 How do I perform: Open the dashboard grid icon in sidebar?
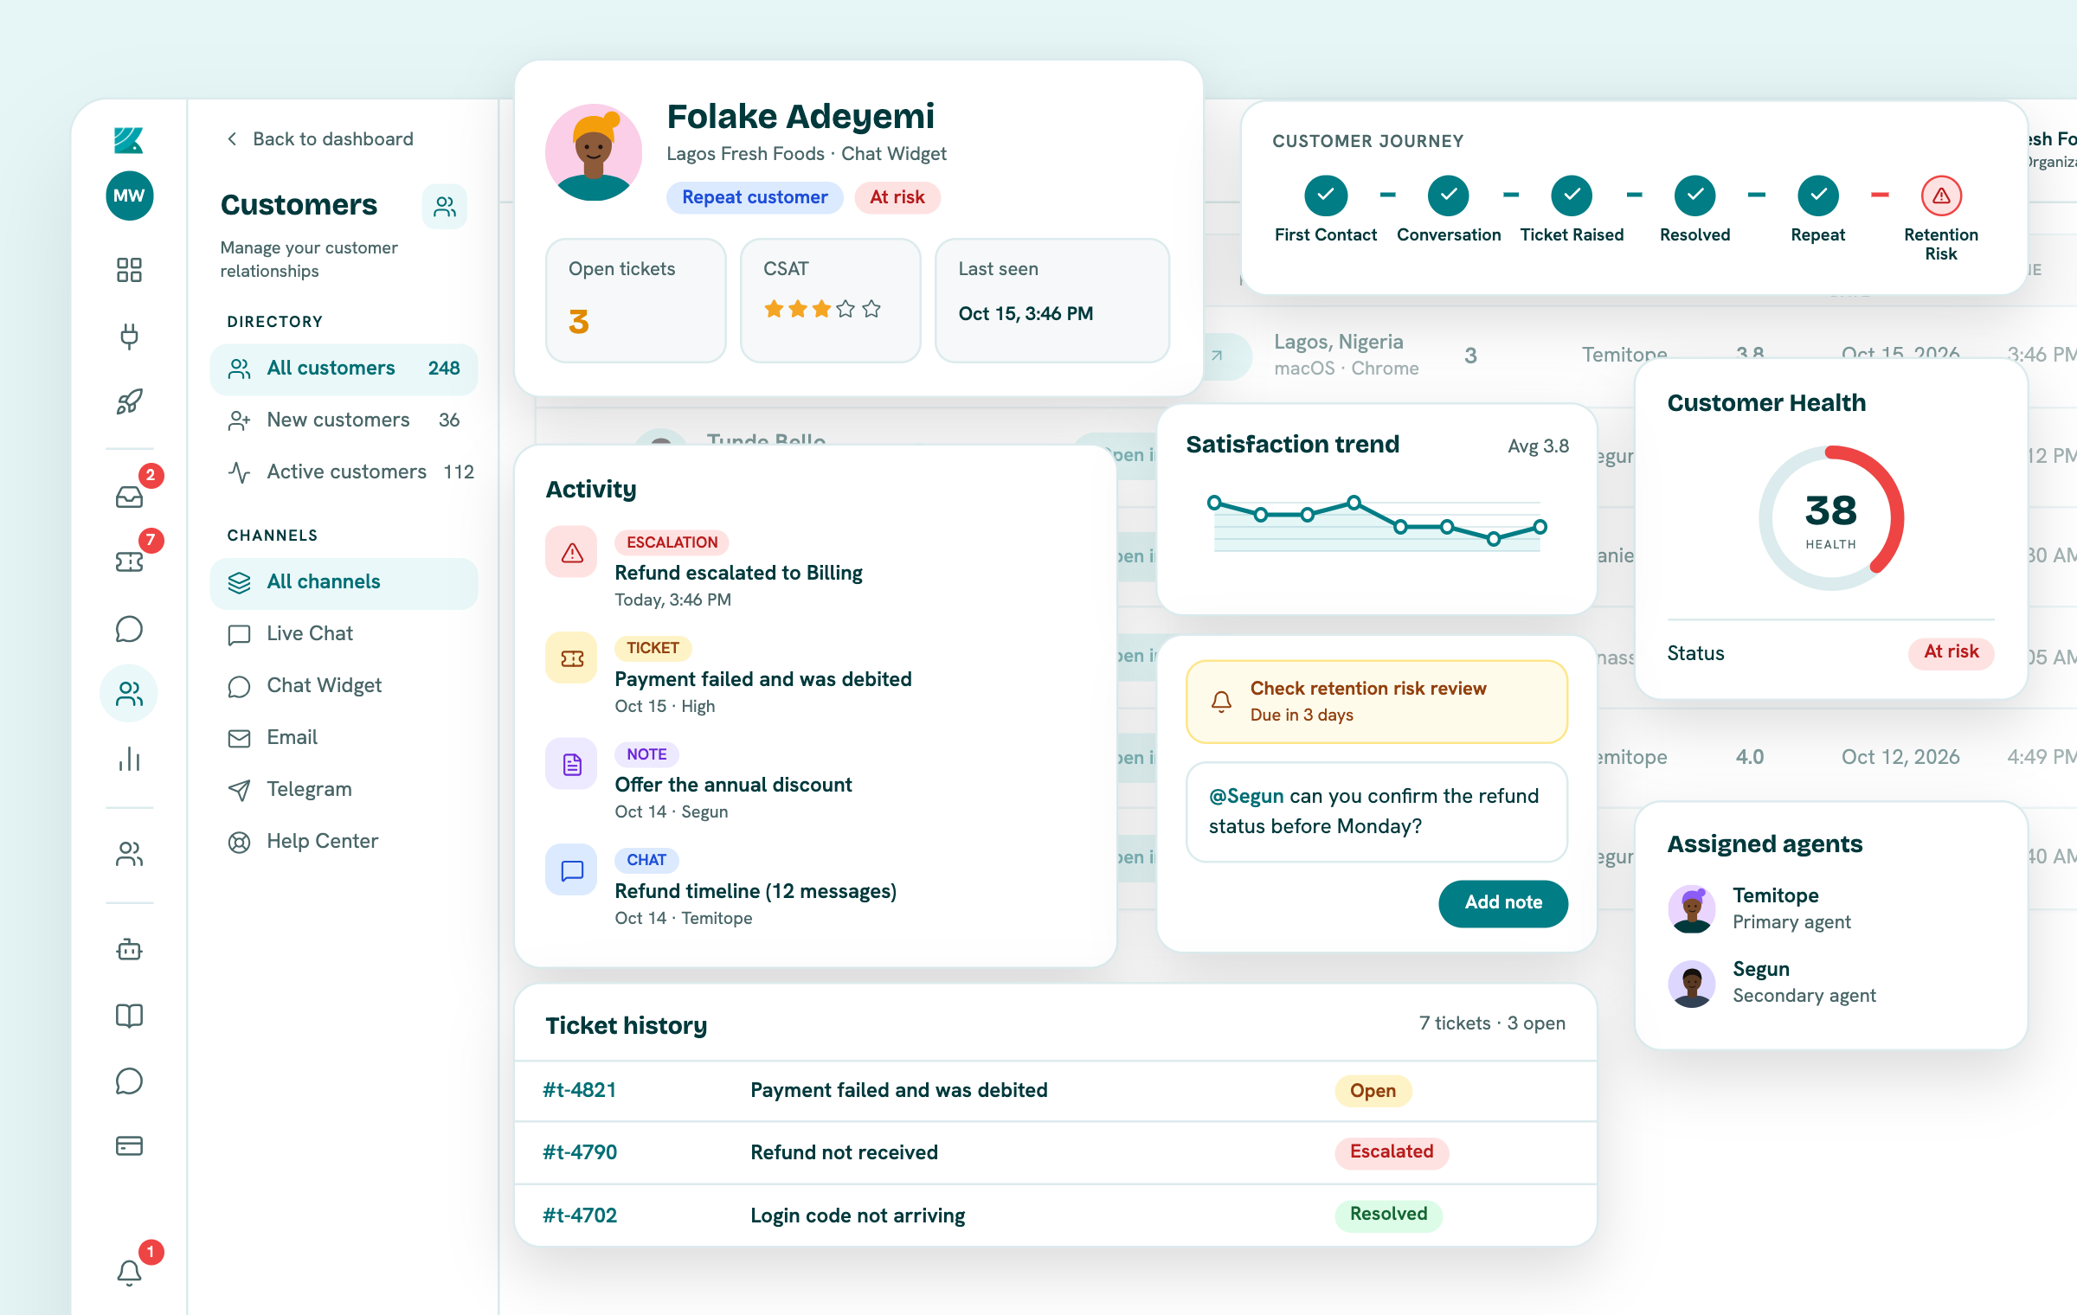click(x=129, y=270)
